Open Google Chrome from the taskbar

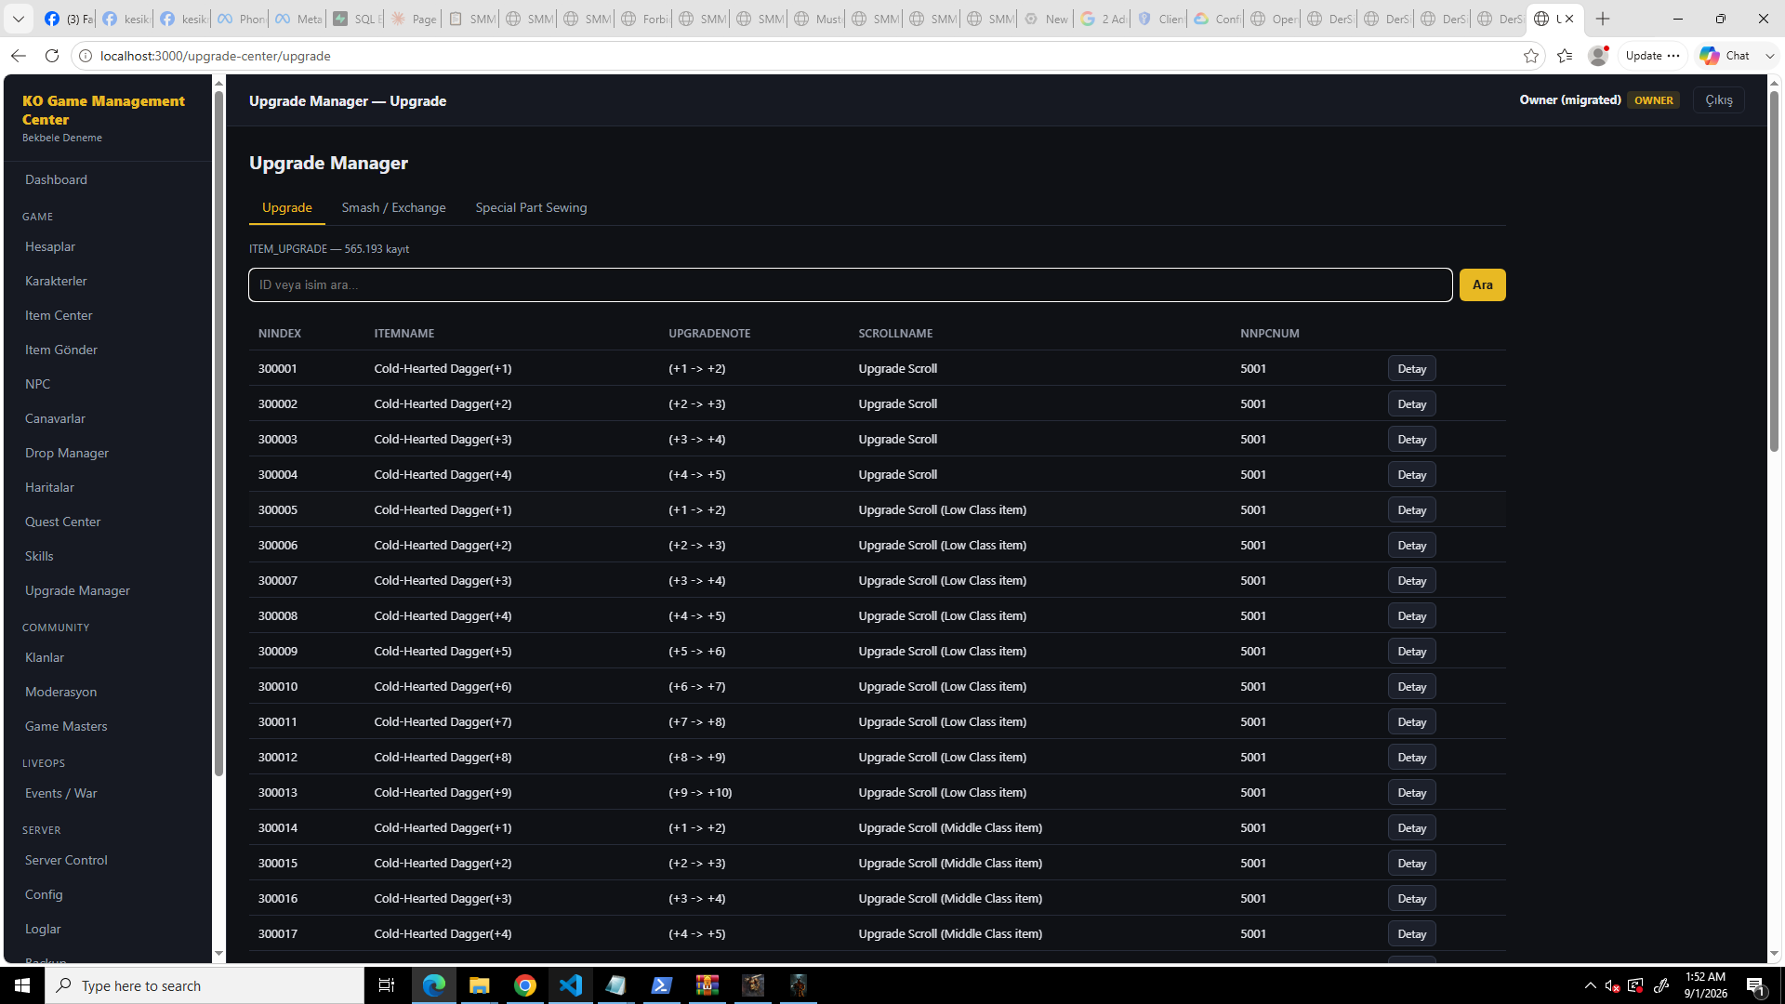525,985
